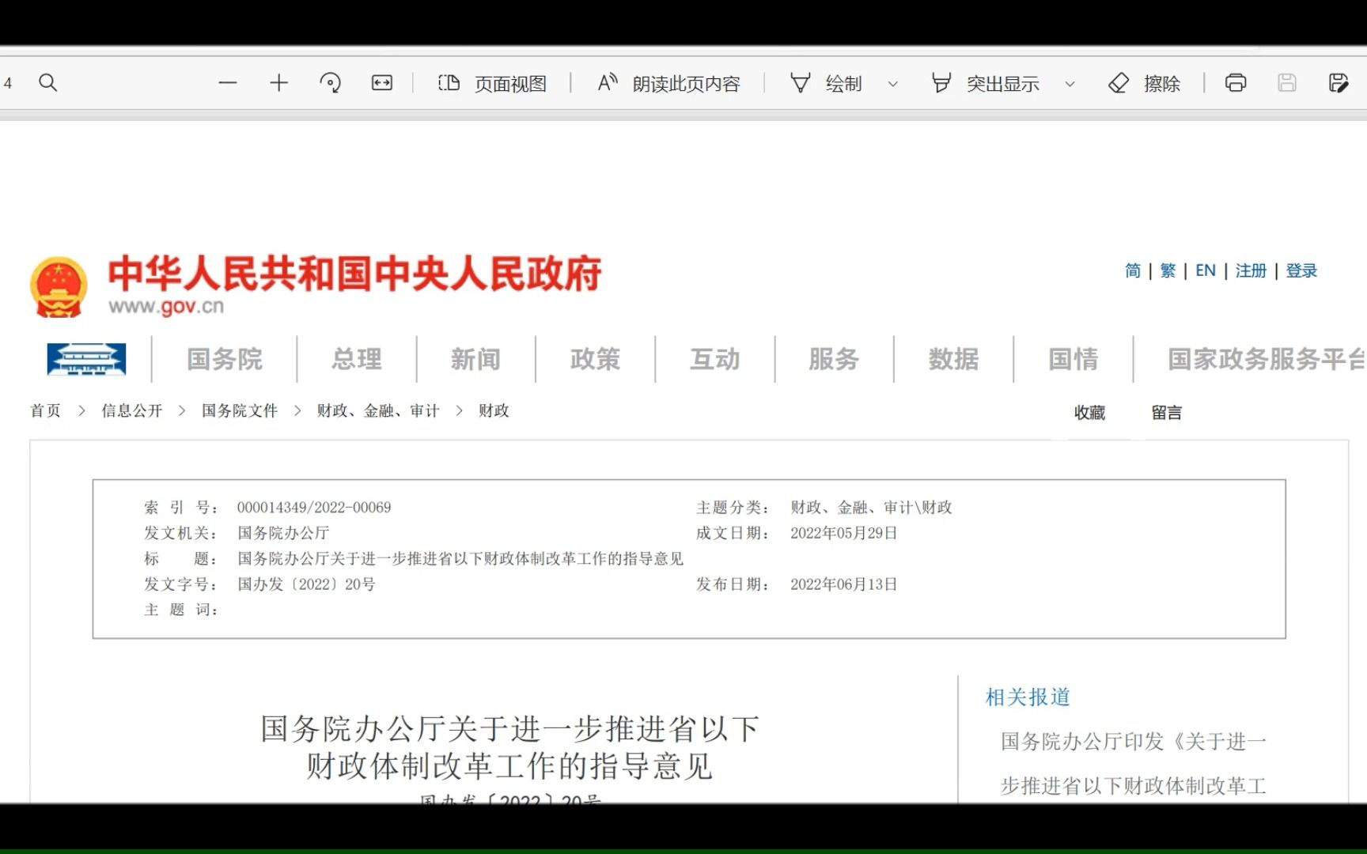This screenshot has width=1367, height=854.
Task: Go to 首页 breadcrumb
Action: (x=45, y=410)
